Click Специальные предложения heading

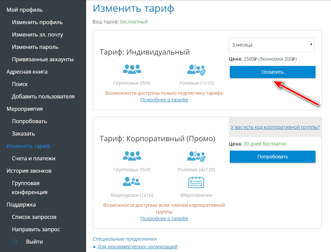pos(125,239)
